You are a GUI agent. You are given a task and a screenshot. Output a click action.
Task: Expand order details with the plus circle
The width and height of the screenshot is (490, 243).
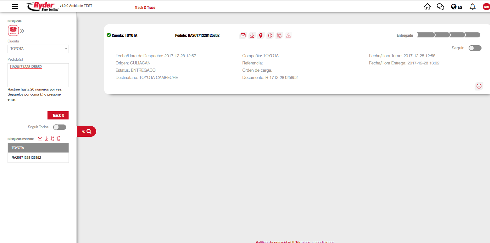pos(479,86)
